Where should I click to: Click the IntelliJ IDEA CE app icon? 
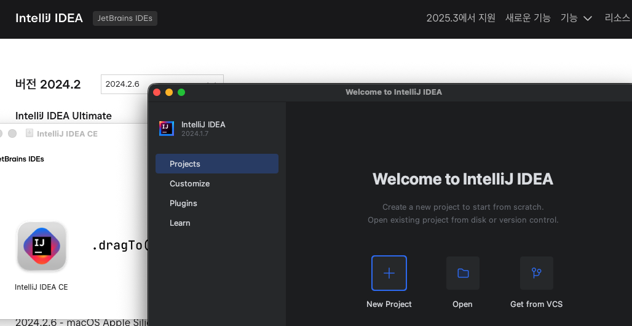[x=42, y=246]
